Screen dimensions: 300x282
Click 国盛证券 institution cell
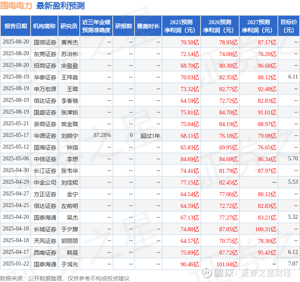click(45, 112)
